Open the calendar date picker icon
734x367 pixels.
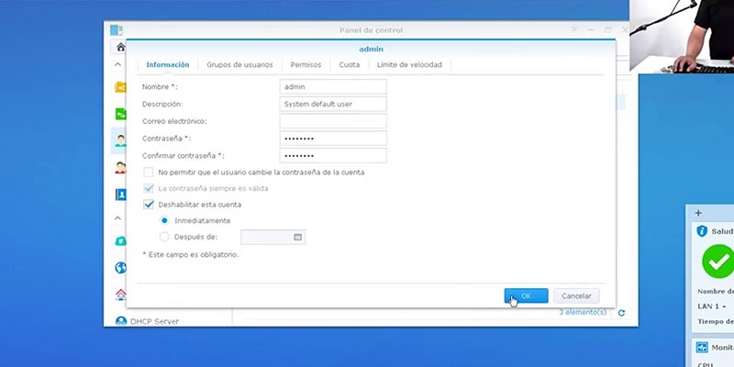[297, 238]
